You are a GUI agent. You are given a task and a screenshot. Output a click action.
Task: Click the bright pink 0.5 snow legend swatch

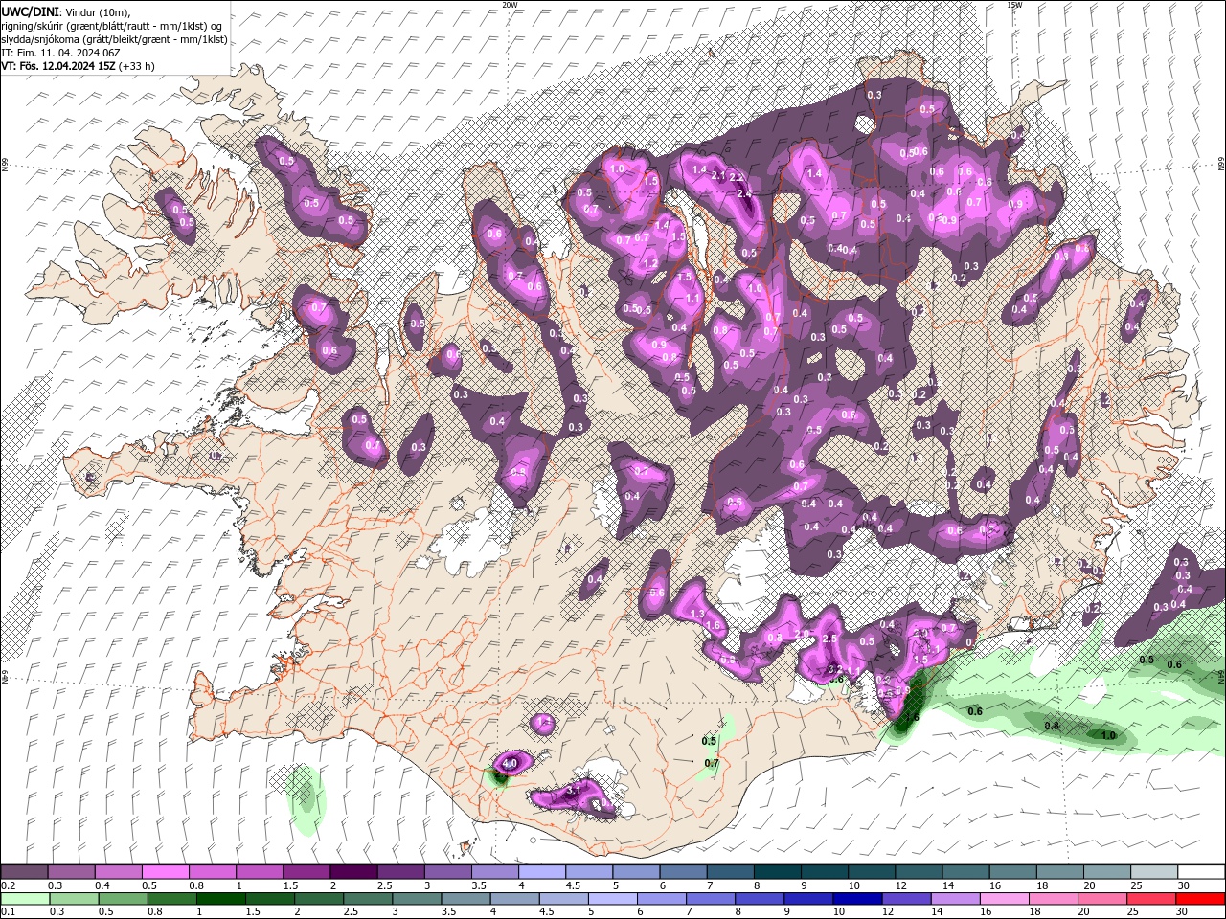(x=165, y=872)
